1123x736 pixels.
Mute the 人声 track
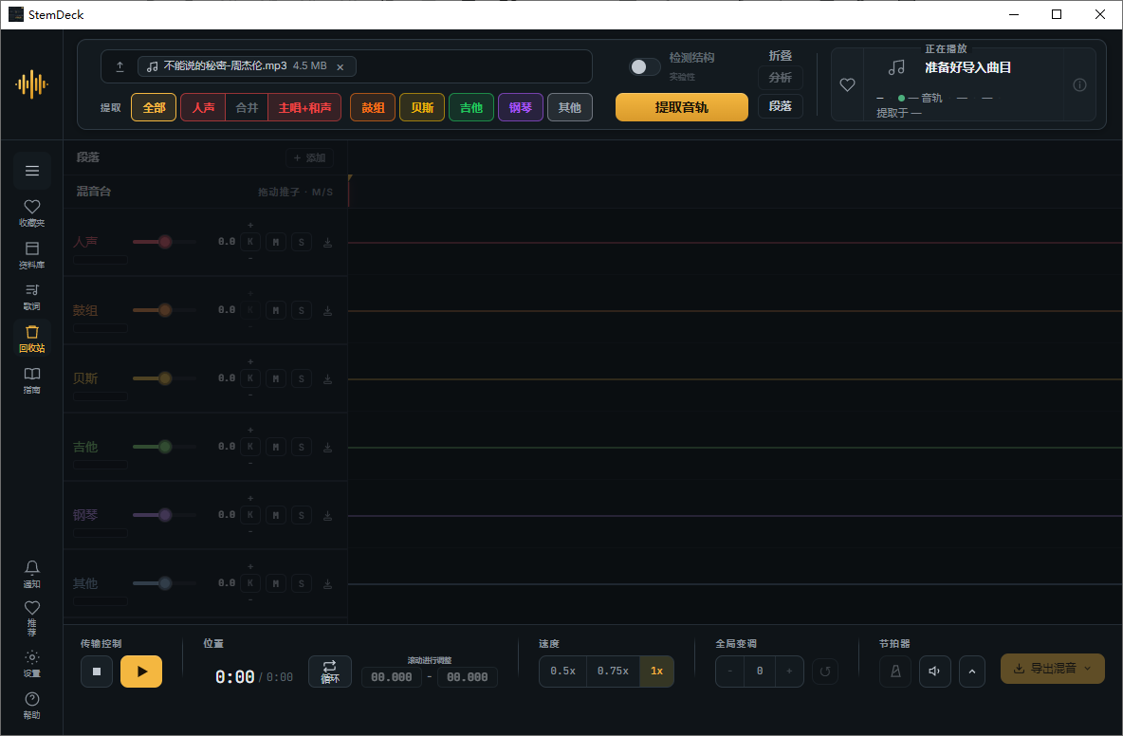coord(276,243)
